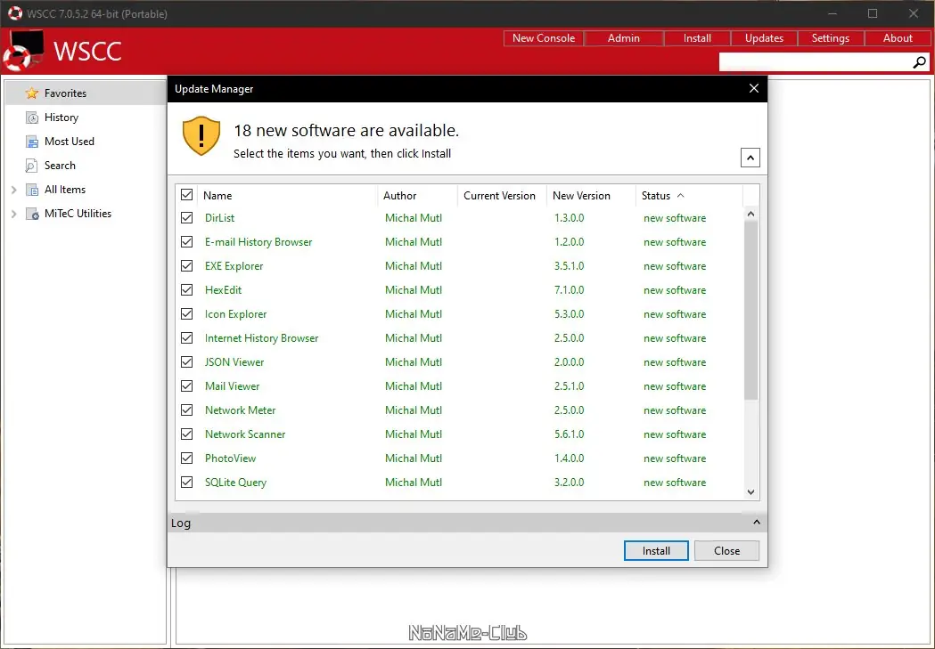Select the Icon Explorer row name
The image size is (935, 649).
(x=235, y=313)
